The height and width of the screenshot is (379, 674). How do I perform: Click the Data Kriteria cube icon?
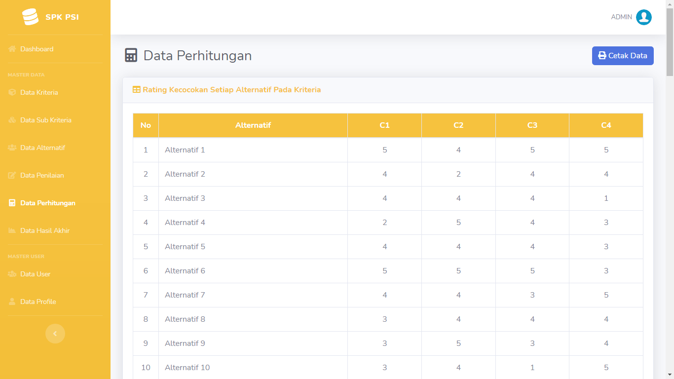pyautogui.click(x=12, y=92)
